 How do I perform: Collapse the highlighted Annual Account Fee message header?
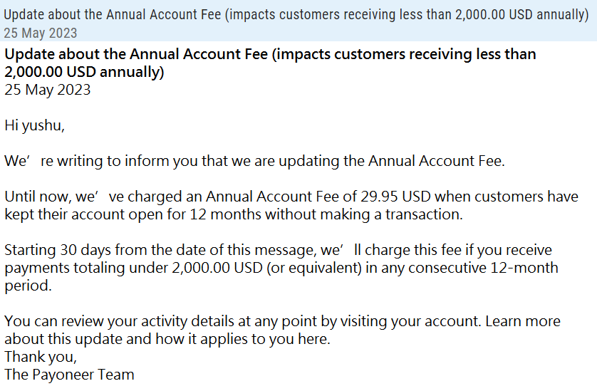pyautogui.click(x=298, y=21)
